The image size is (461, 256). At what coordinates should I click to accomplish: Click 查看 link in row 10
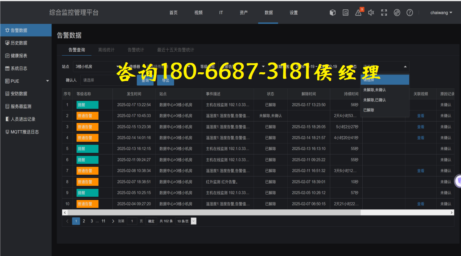coord(421,204)
